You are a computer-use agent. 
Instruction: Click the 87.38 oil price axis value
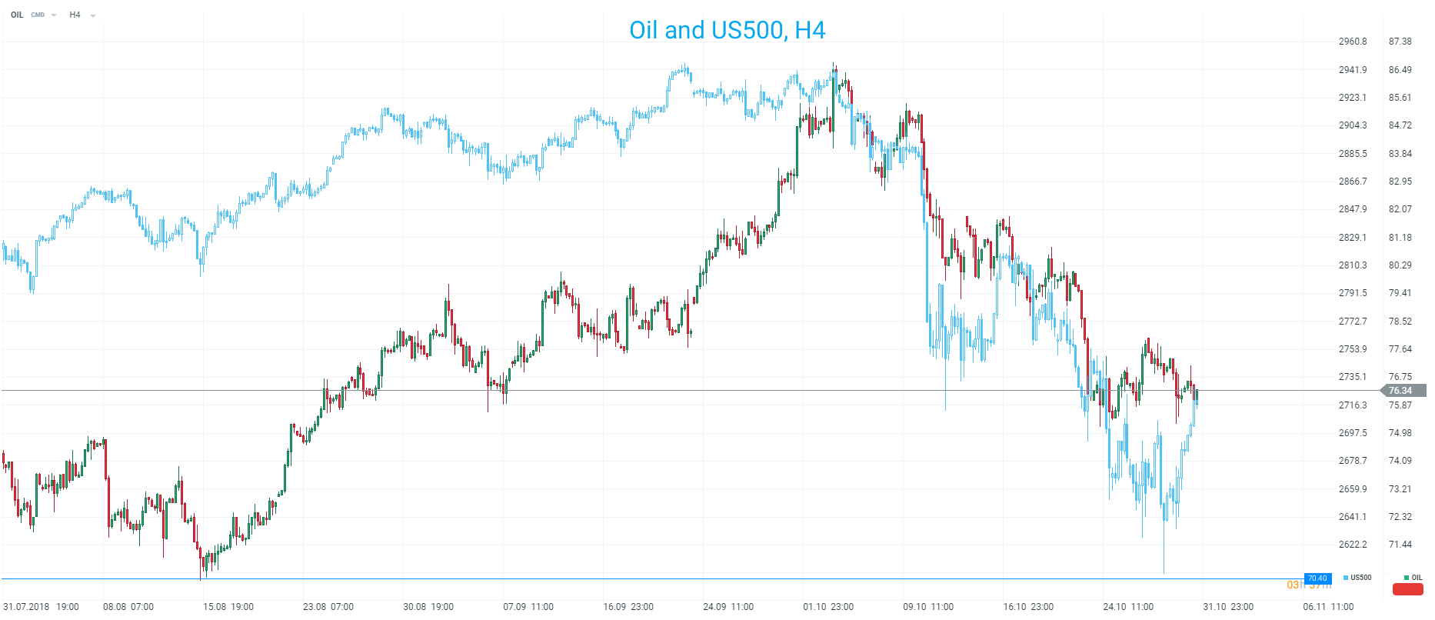(x=1400, y=42)
